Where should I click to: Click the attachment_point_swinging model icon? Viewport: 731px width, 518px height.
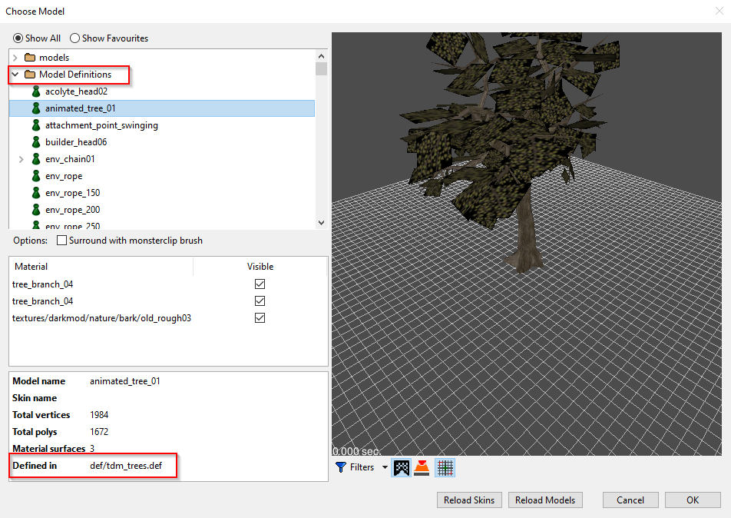pos(36,125)
